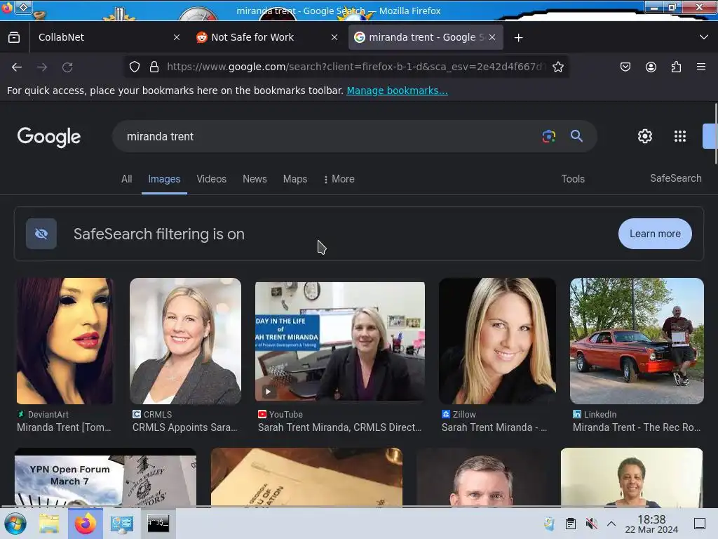This screenshot has height=539, width=718.
Task: Open Sarah Trent Miranda Zillow link
Action: (x=494, y=427)
